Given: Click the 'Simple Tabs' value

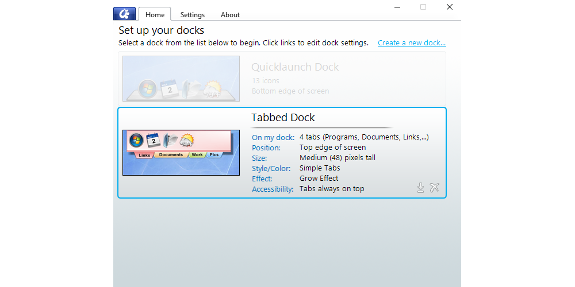Looking at the screenshot, I should [x=320, y=168].
